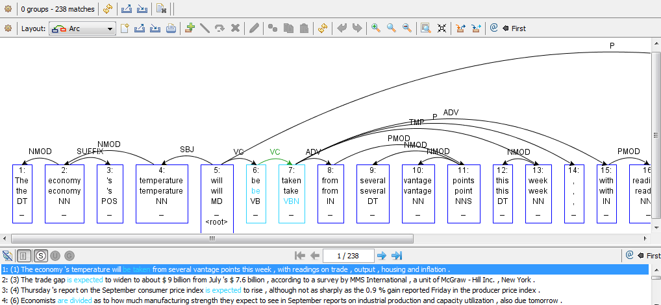This screenshot has width=661, height=305.
Task: Click the clear results document icon
Action: 160,8
